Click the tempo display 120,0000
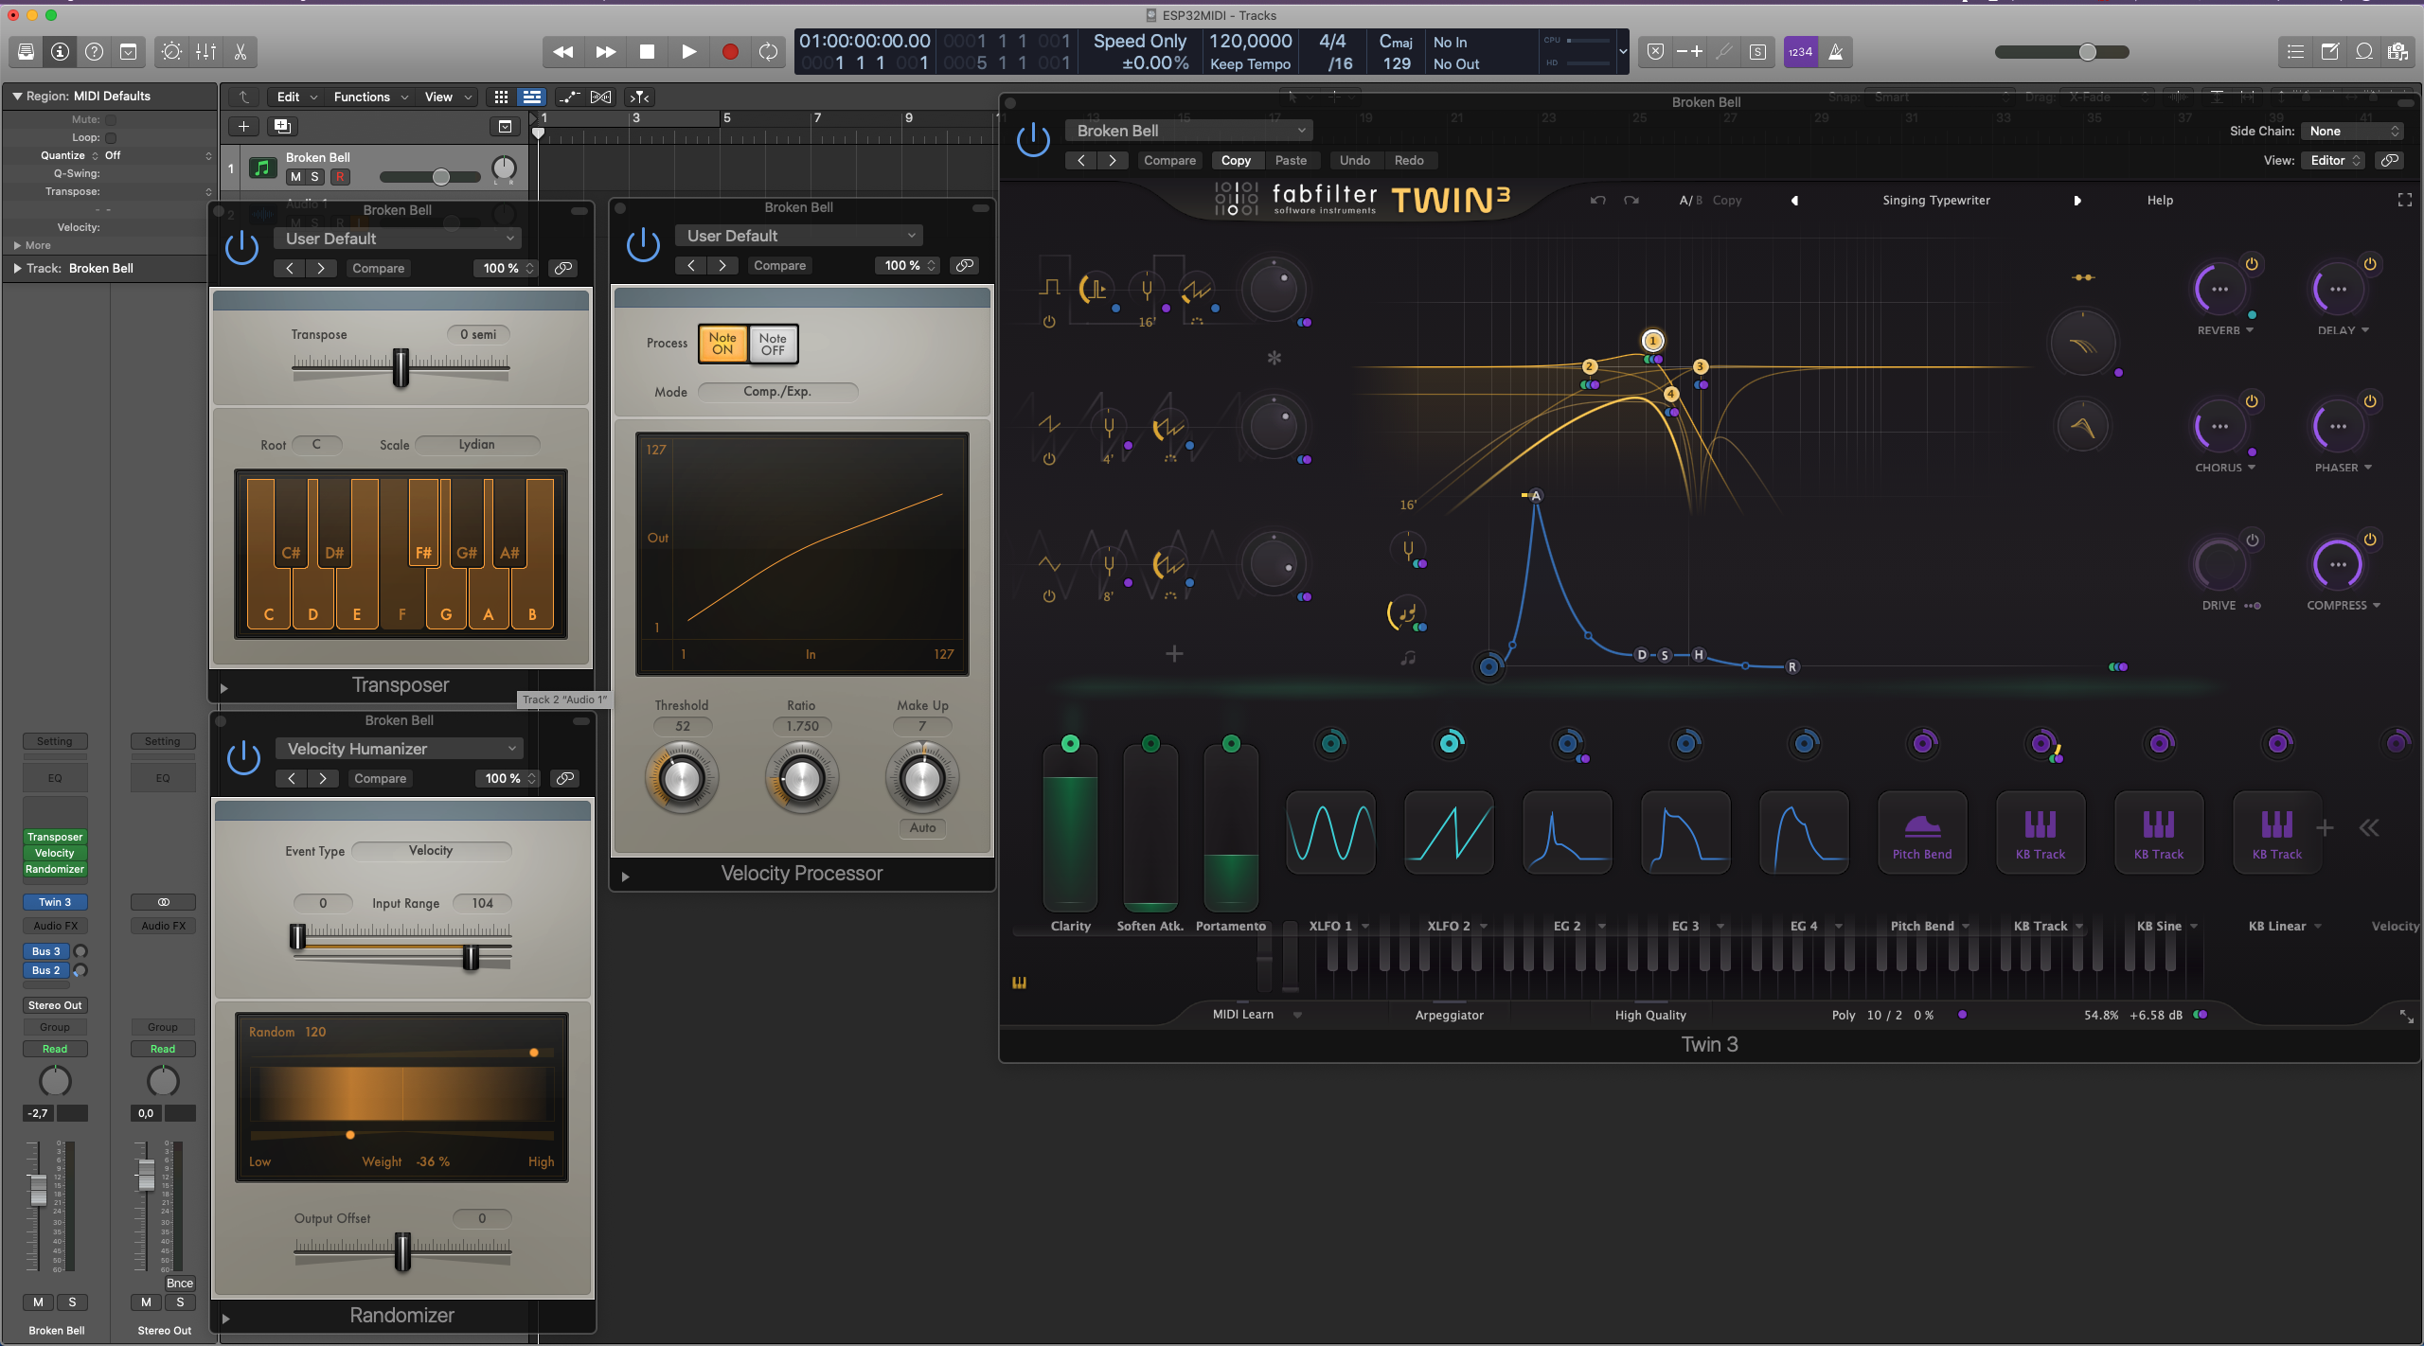2424x1346 pixels. click(x=1250, y=42)
